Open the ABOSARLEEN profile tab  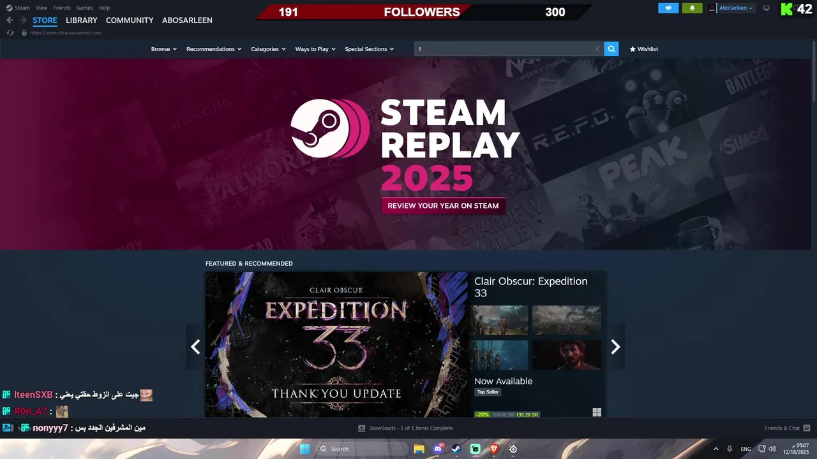tap(187, 20)
